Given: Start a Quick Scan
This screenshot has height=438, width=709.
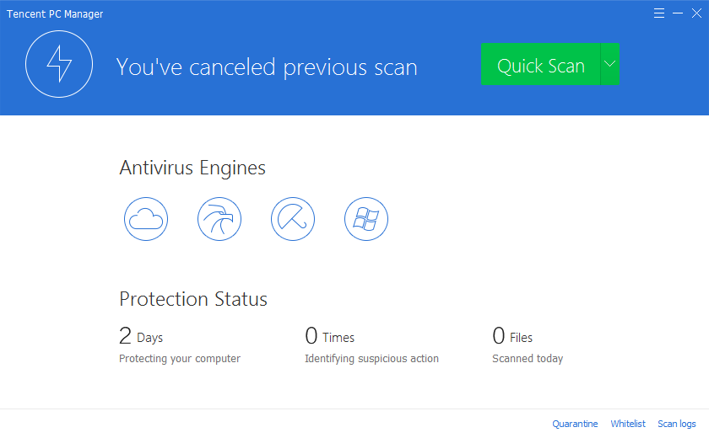Looking at the screenshot, I should coord(540,65).
